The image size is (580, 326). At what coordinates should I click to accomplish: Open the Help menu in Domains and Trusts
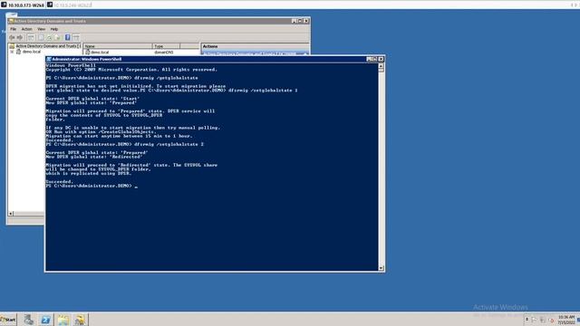(54, 29)
